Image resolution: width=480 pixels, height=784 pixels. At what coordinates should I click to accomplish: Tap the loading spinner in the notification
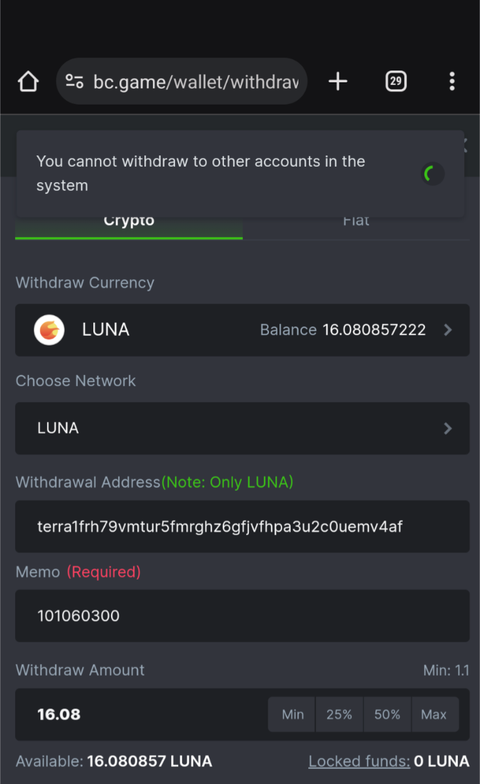(432, 174)
